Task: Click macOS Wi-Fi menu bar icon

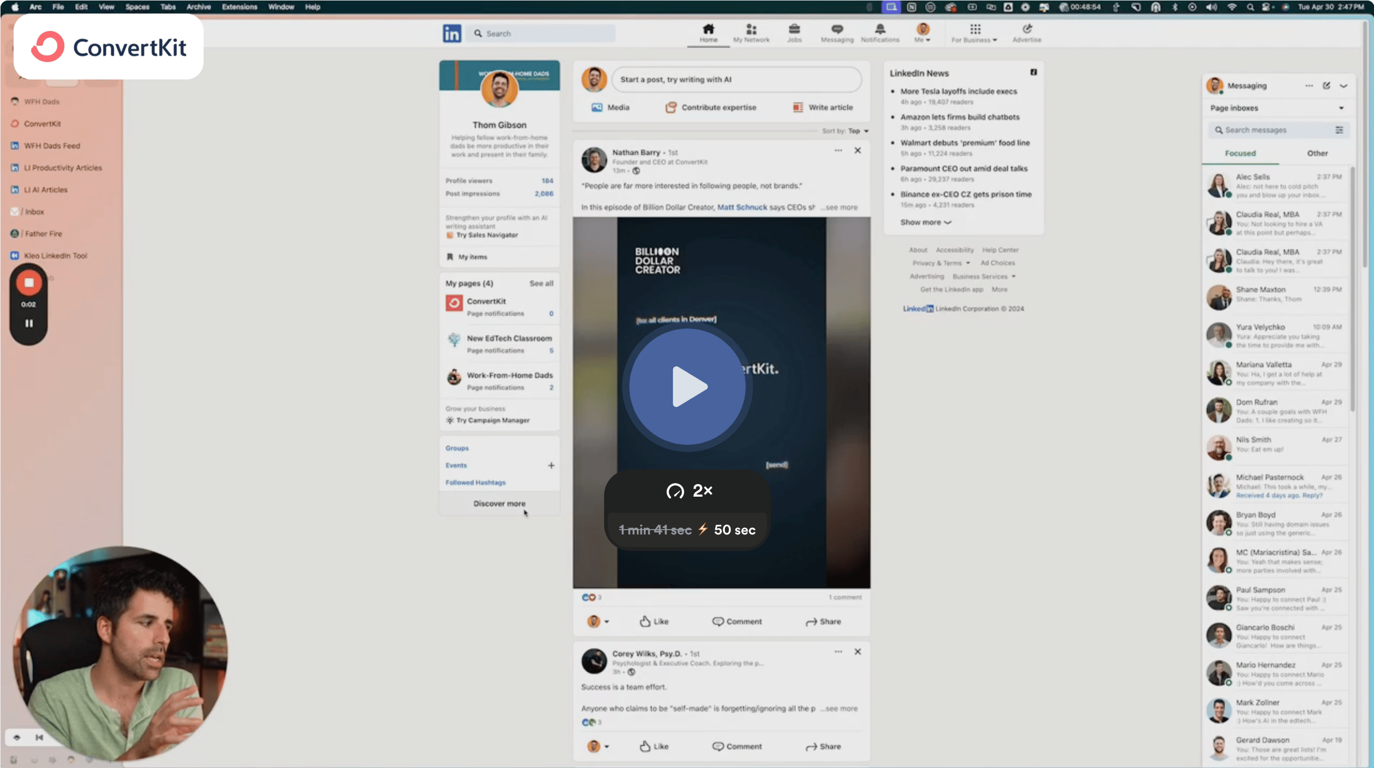Action: (x=1231, y=7)
